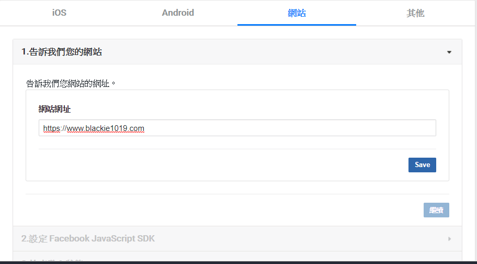Go to the 其他 tab
The image size is (477, 264).
tap(415, 13)
